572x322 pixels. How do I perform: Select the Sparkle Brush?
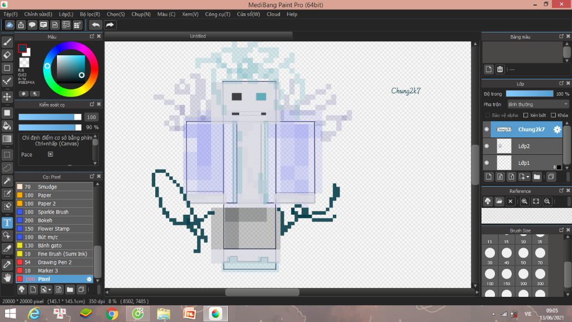tap(55, 212)
